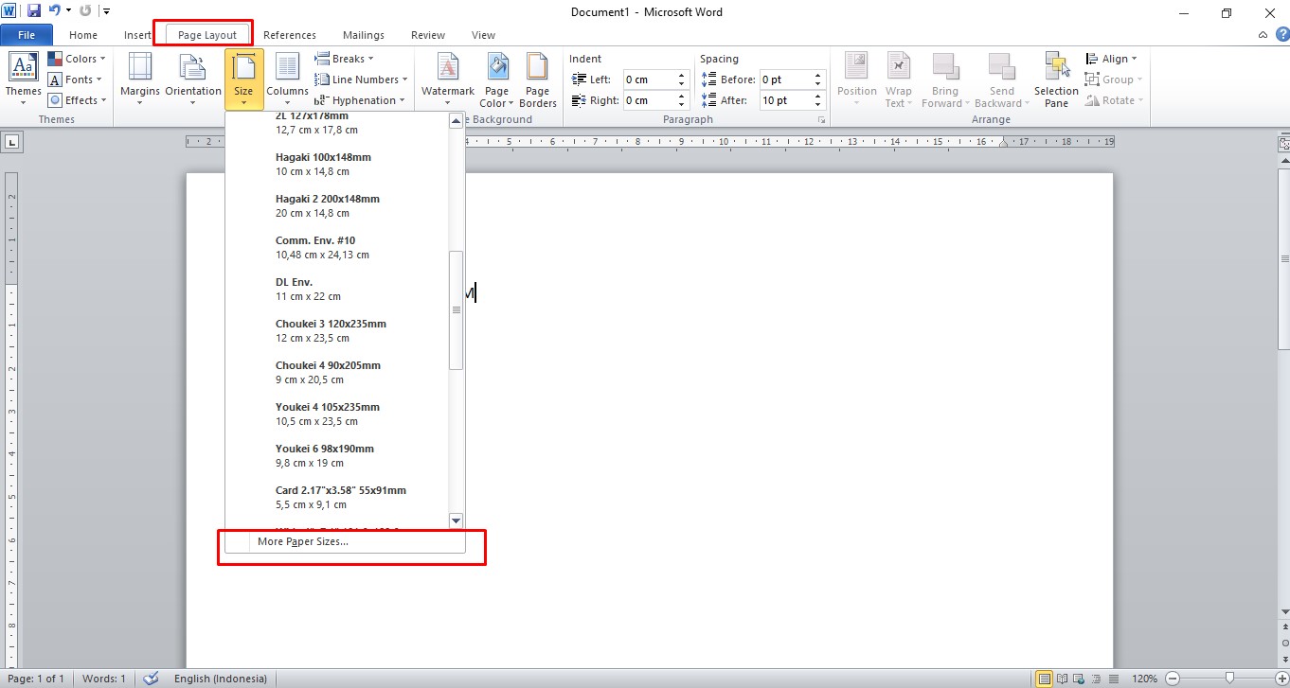The height and width of the screenshot is (688, 1290).
Task: Click the Wrap Text icon
Action: (898, 79)
